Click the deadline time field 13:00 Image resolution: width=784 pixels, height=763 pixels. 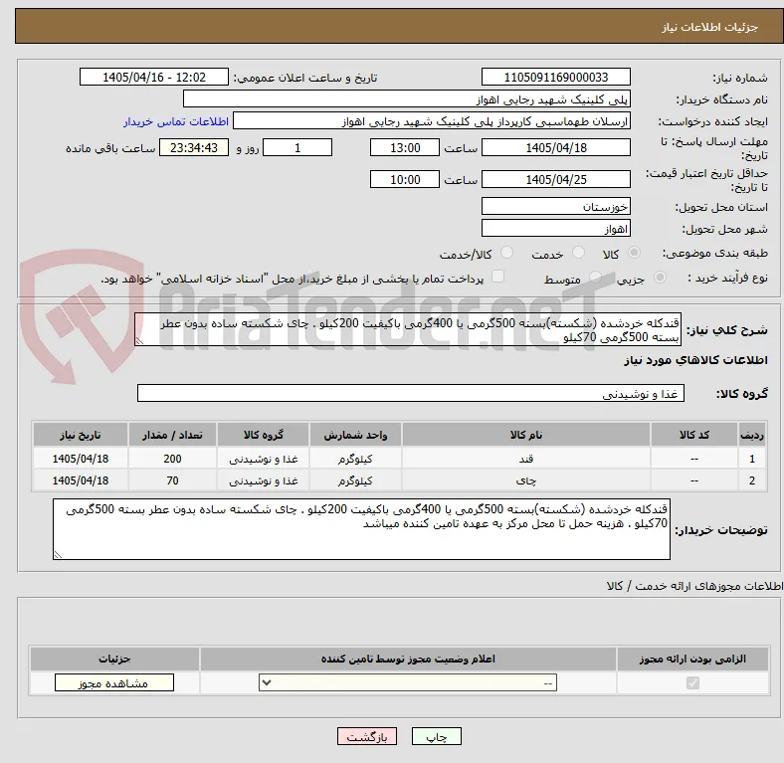pos(405,147)
